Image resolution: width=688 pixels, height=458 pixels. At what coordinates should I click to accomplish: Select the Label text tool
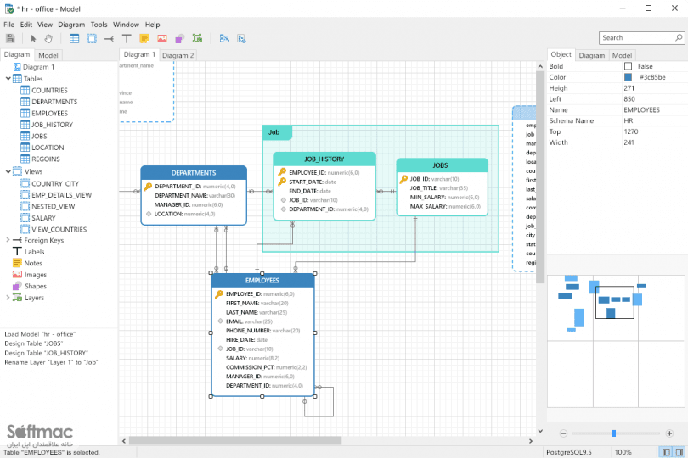[x=127, y=38]
